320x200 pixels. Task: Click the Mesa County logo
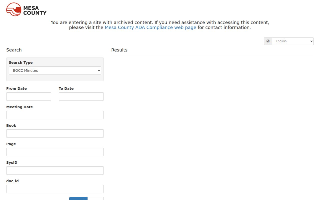tap(26, 9)
